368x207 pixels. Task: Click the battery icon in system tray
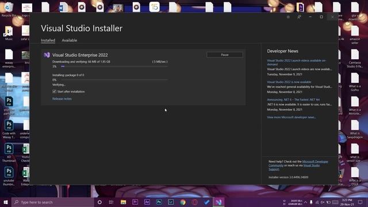coord(328,202)
